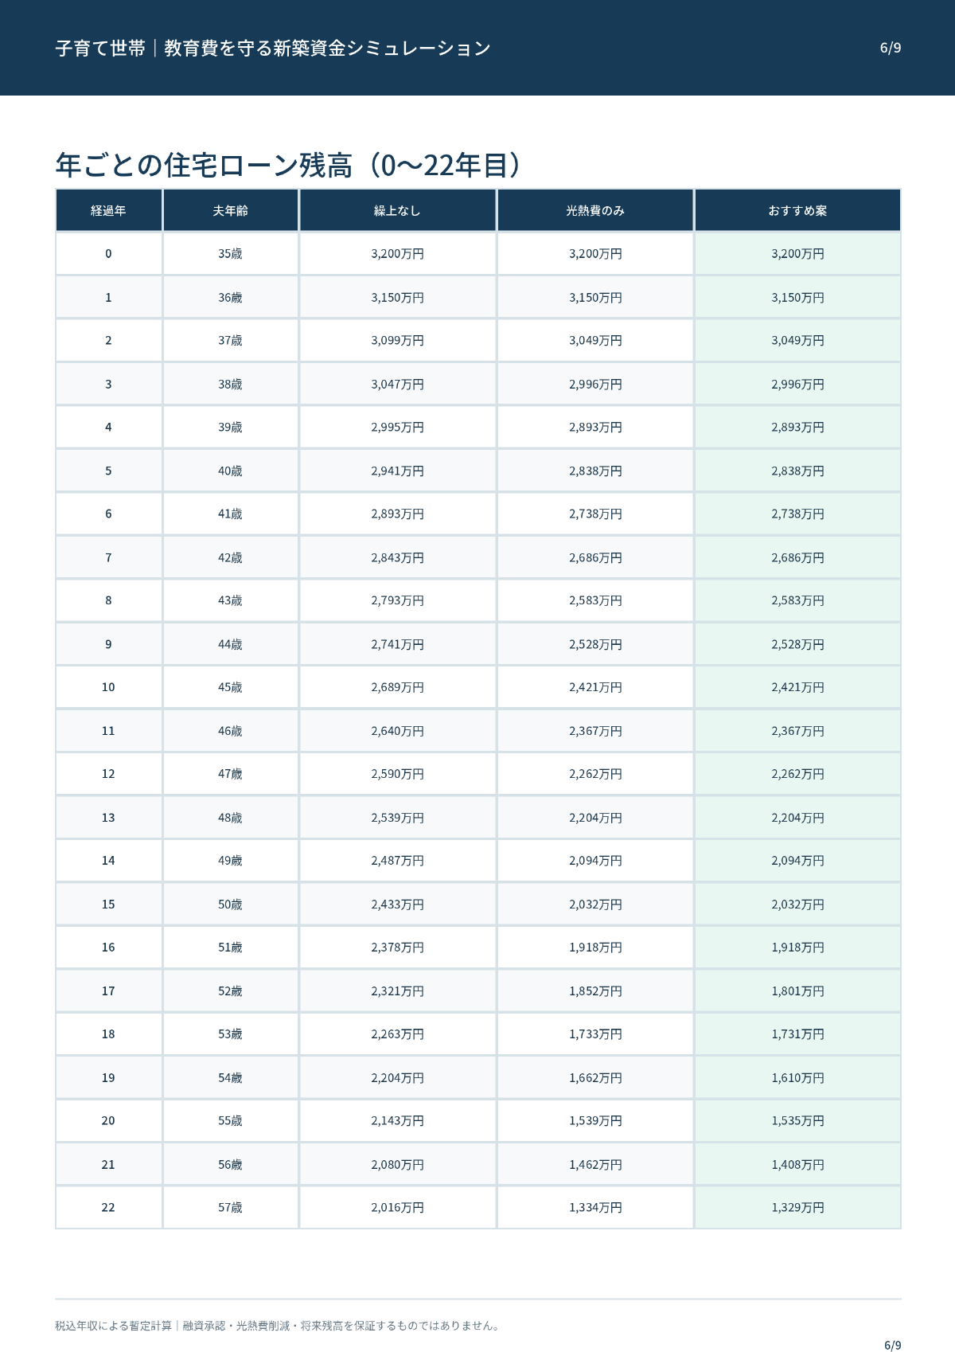The width and height of the screenshot is (955, 1352).
Task: Click the 1,408万円 cell in year 21
Action: coord(797,1164)
